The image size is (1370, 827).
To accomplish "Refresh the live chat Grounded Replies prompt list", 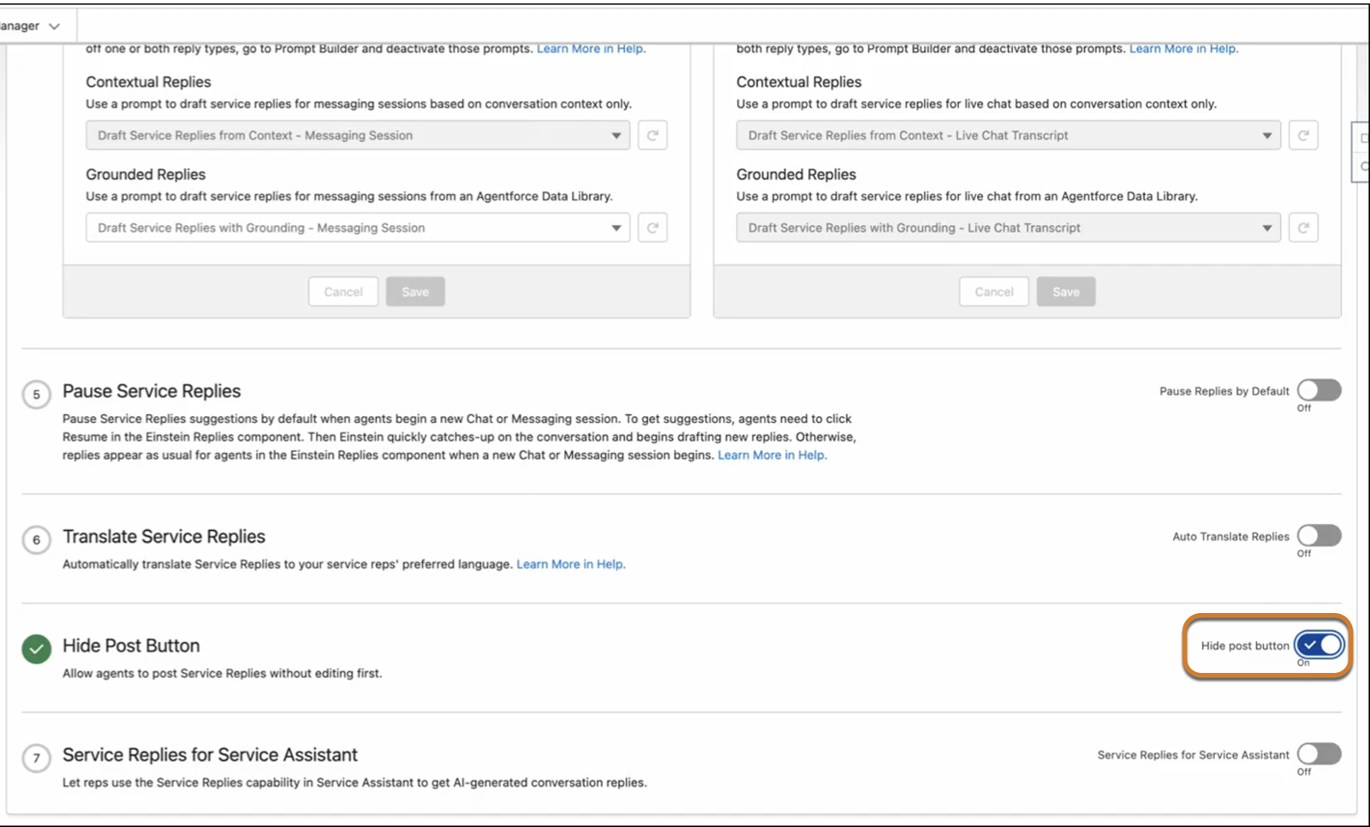I will (1303, 228).
